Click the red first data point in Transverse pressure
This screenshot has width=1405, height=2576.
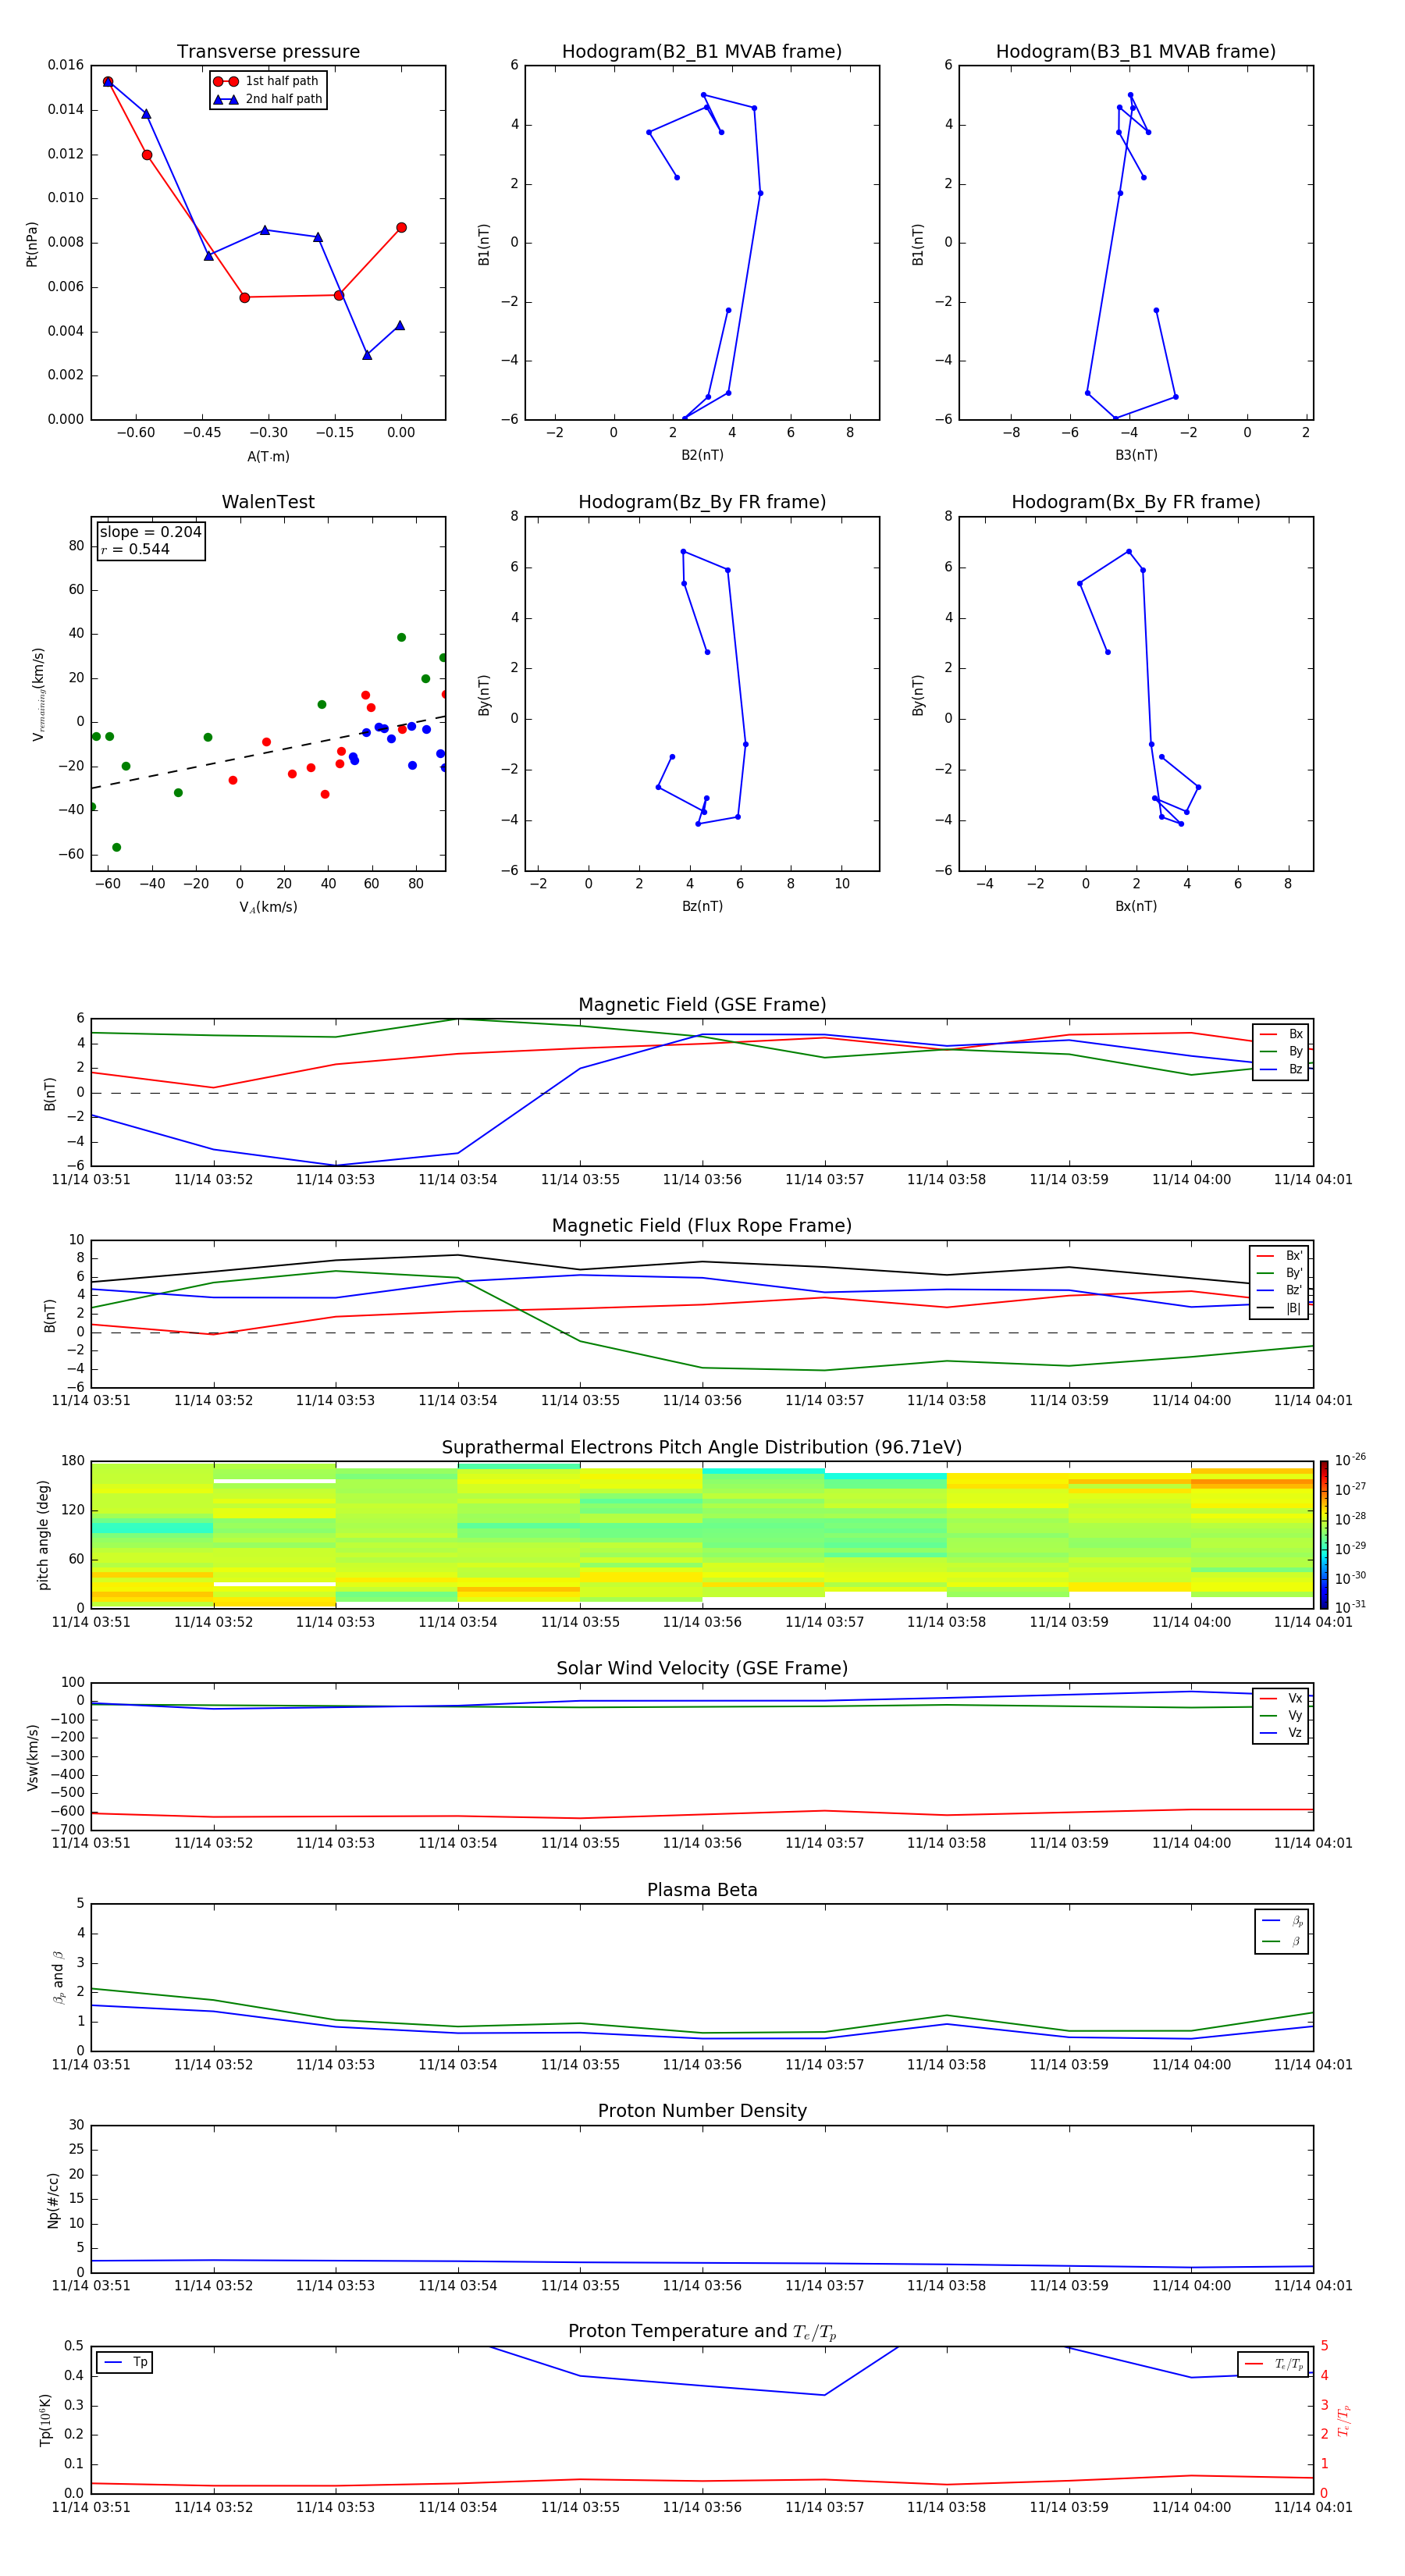point(108,82)
